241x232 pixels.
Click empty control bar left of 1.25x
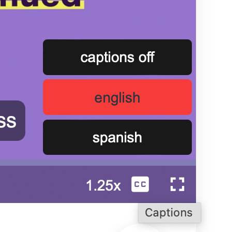tap(41, 184)
